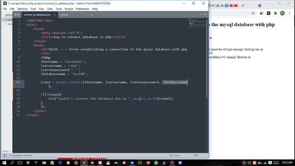Open the Help menu
Screen dimensions: 295x166
94,9
